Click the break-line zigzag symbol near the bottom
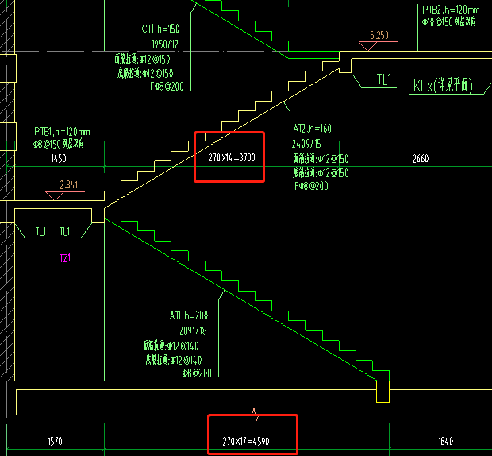The image size is (492, 456). point(255,415)
